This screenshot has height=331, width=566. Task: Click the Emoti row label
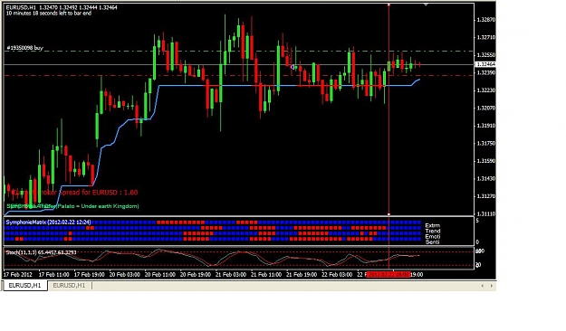click(x=433, y=237)
